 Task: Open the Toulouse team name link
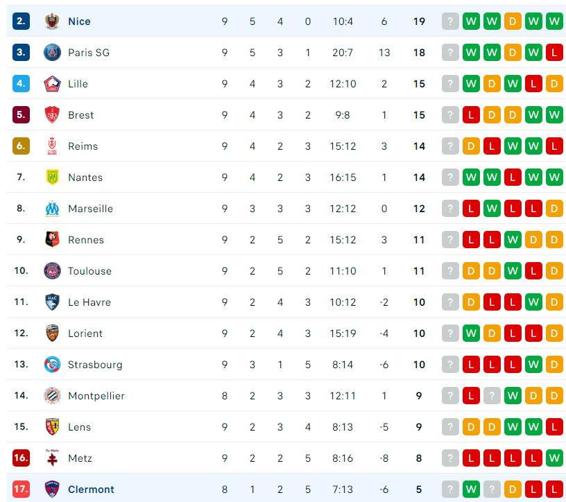tap(89, 271)
